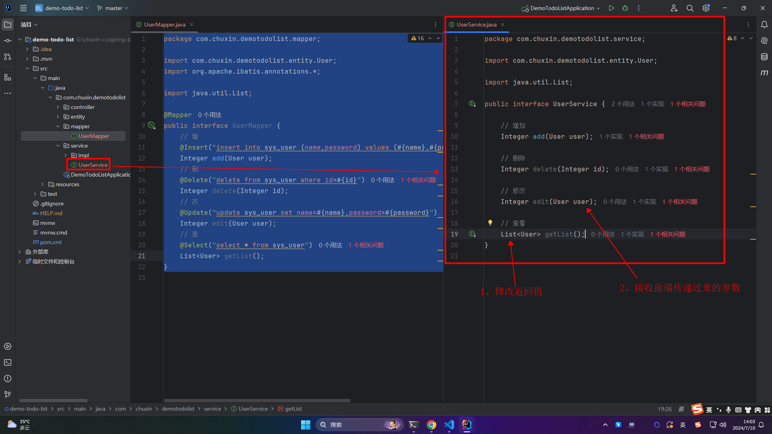The image size is (772, 434).
Task: Open right editor tab options menu
Action: click(748, 25)
